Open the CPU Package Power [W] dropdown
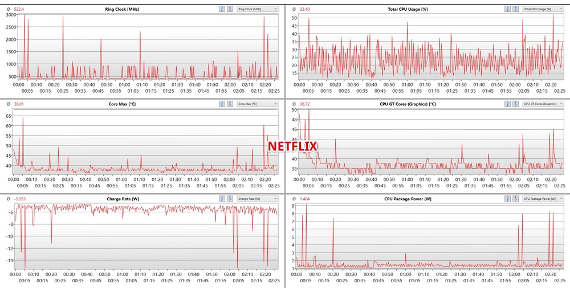570x288 pixels. [543, 198]
